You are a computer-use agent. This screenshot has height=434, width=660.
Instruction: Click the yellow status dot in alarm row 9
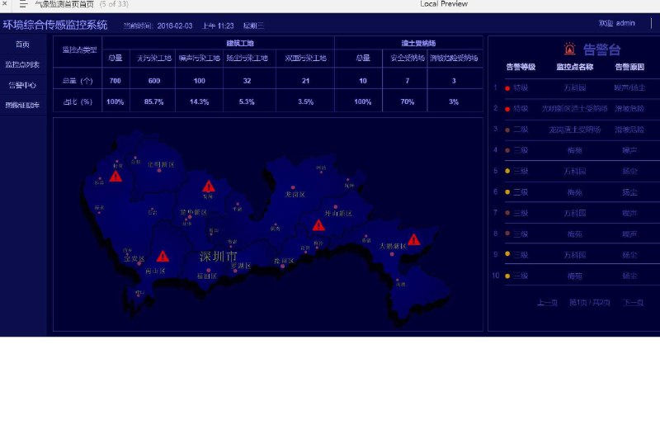coord(507,254)
